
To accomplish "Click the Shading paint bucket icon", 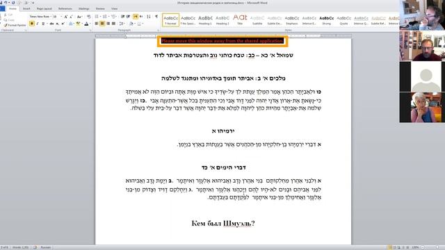I will (x=131, y=24).
